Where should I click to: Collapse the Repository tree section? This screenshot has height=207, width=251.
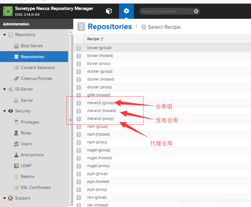pos(5,35)
